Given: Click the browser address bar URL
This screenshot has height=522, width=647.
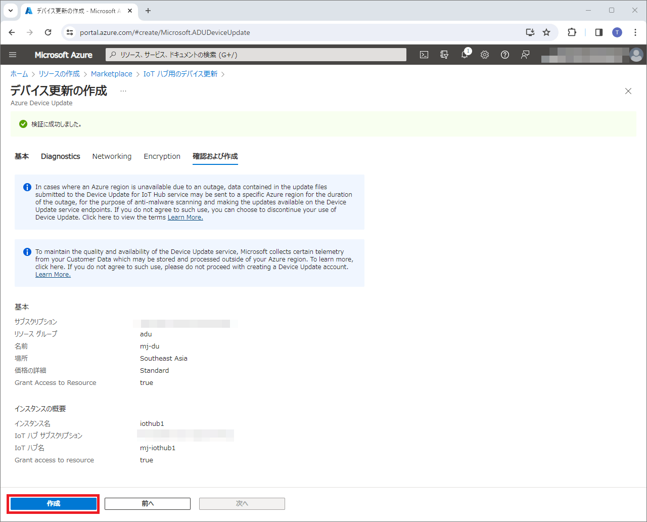Looking at the screenshot, I should tap(165, 32).
